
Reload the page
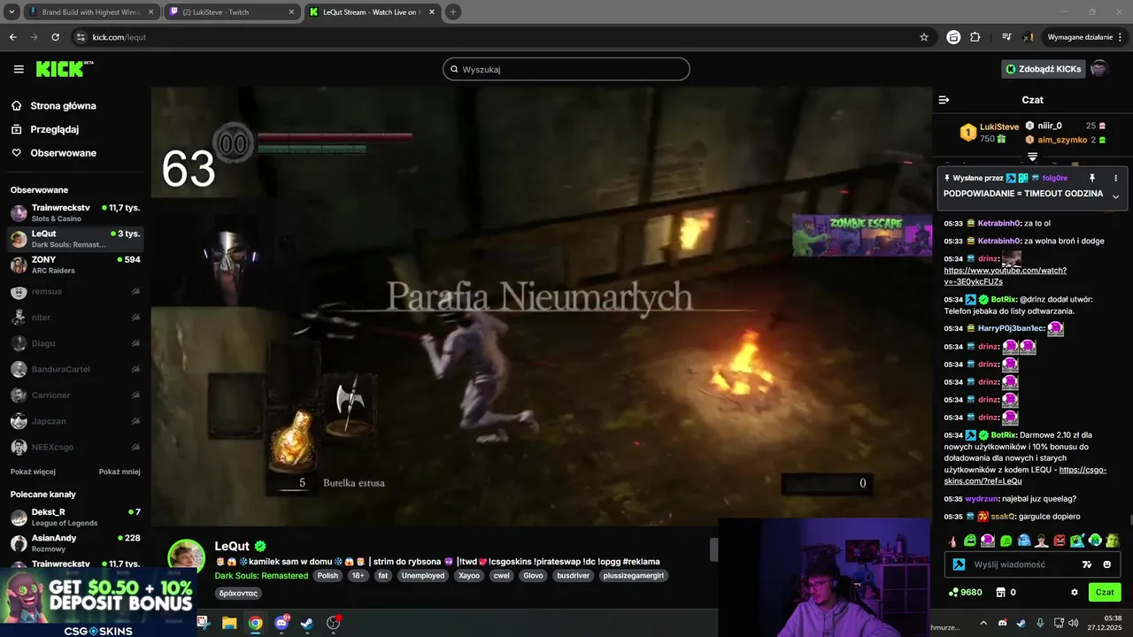pyautogui.click(x=56, y=37)
